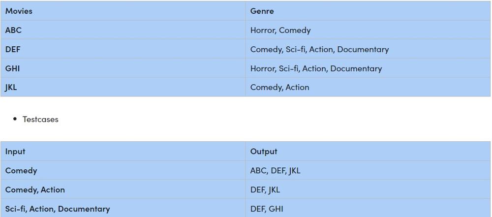
Task: Click the Genre column header
Action: click(x=368, y=11)
